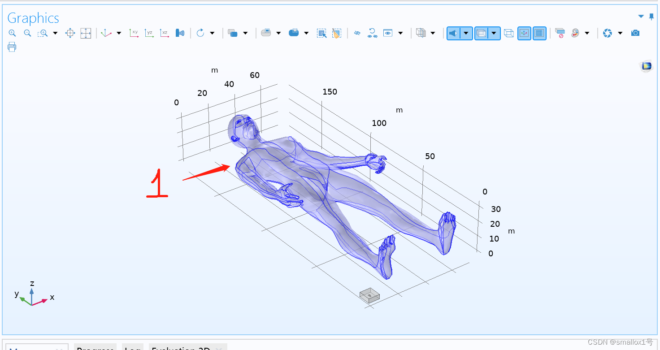Toggle the axis orientation indicator visibility

click(x=524, y=33)
